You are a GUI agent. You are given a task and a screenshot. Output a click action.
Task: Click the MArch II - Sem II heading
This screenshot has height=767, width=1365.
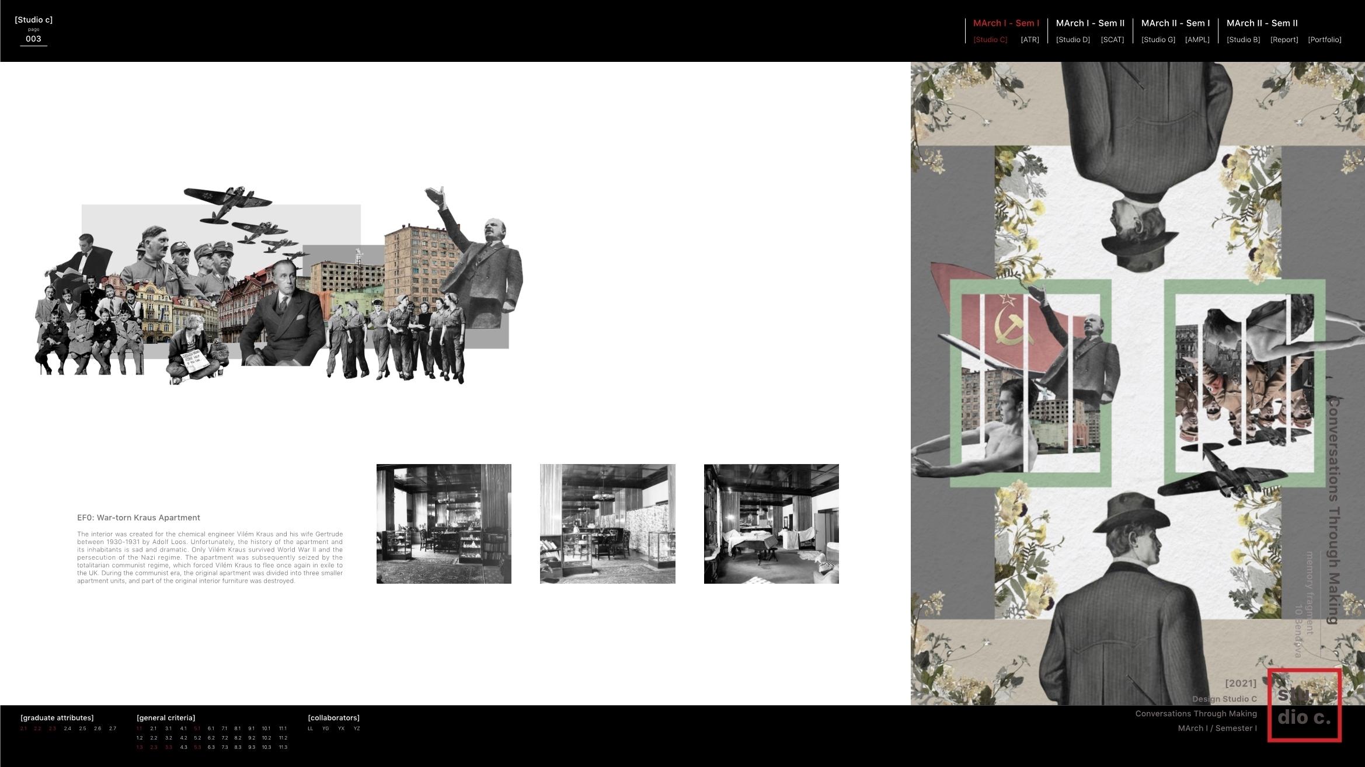[x=1262, y=23]
